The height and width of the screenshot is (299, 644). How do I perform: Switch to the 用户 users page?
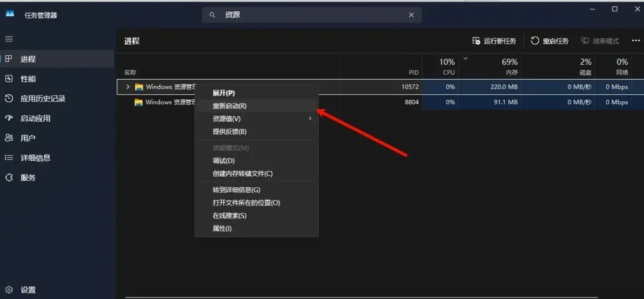point(28,138)
